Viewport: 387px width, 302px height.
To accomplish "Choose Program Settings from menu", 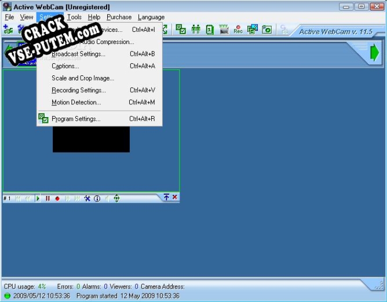I will pos(76,119).
